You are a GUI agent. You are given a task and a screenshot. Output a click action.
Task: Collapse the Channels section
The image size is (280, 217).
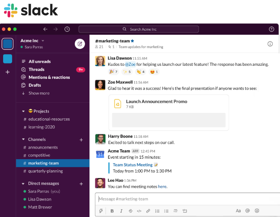23,139
